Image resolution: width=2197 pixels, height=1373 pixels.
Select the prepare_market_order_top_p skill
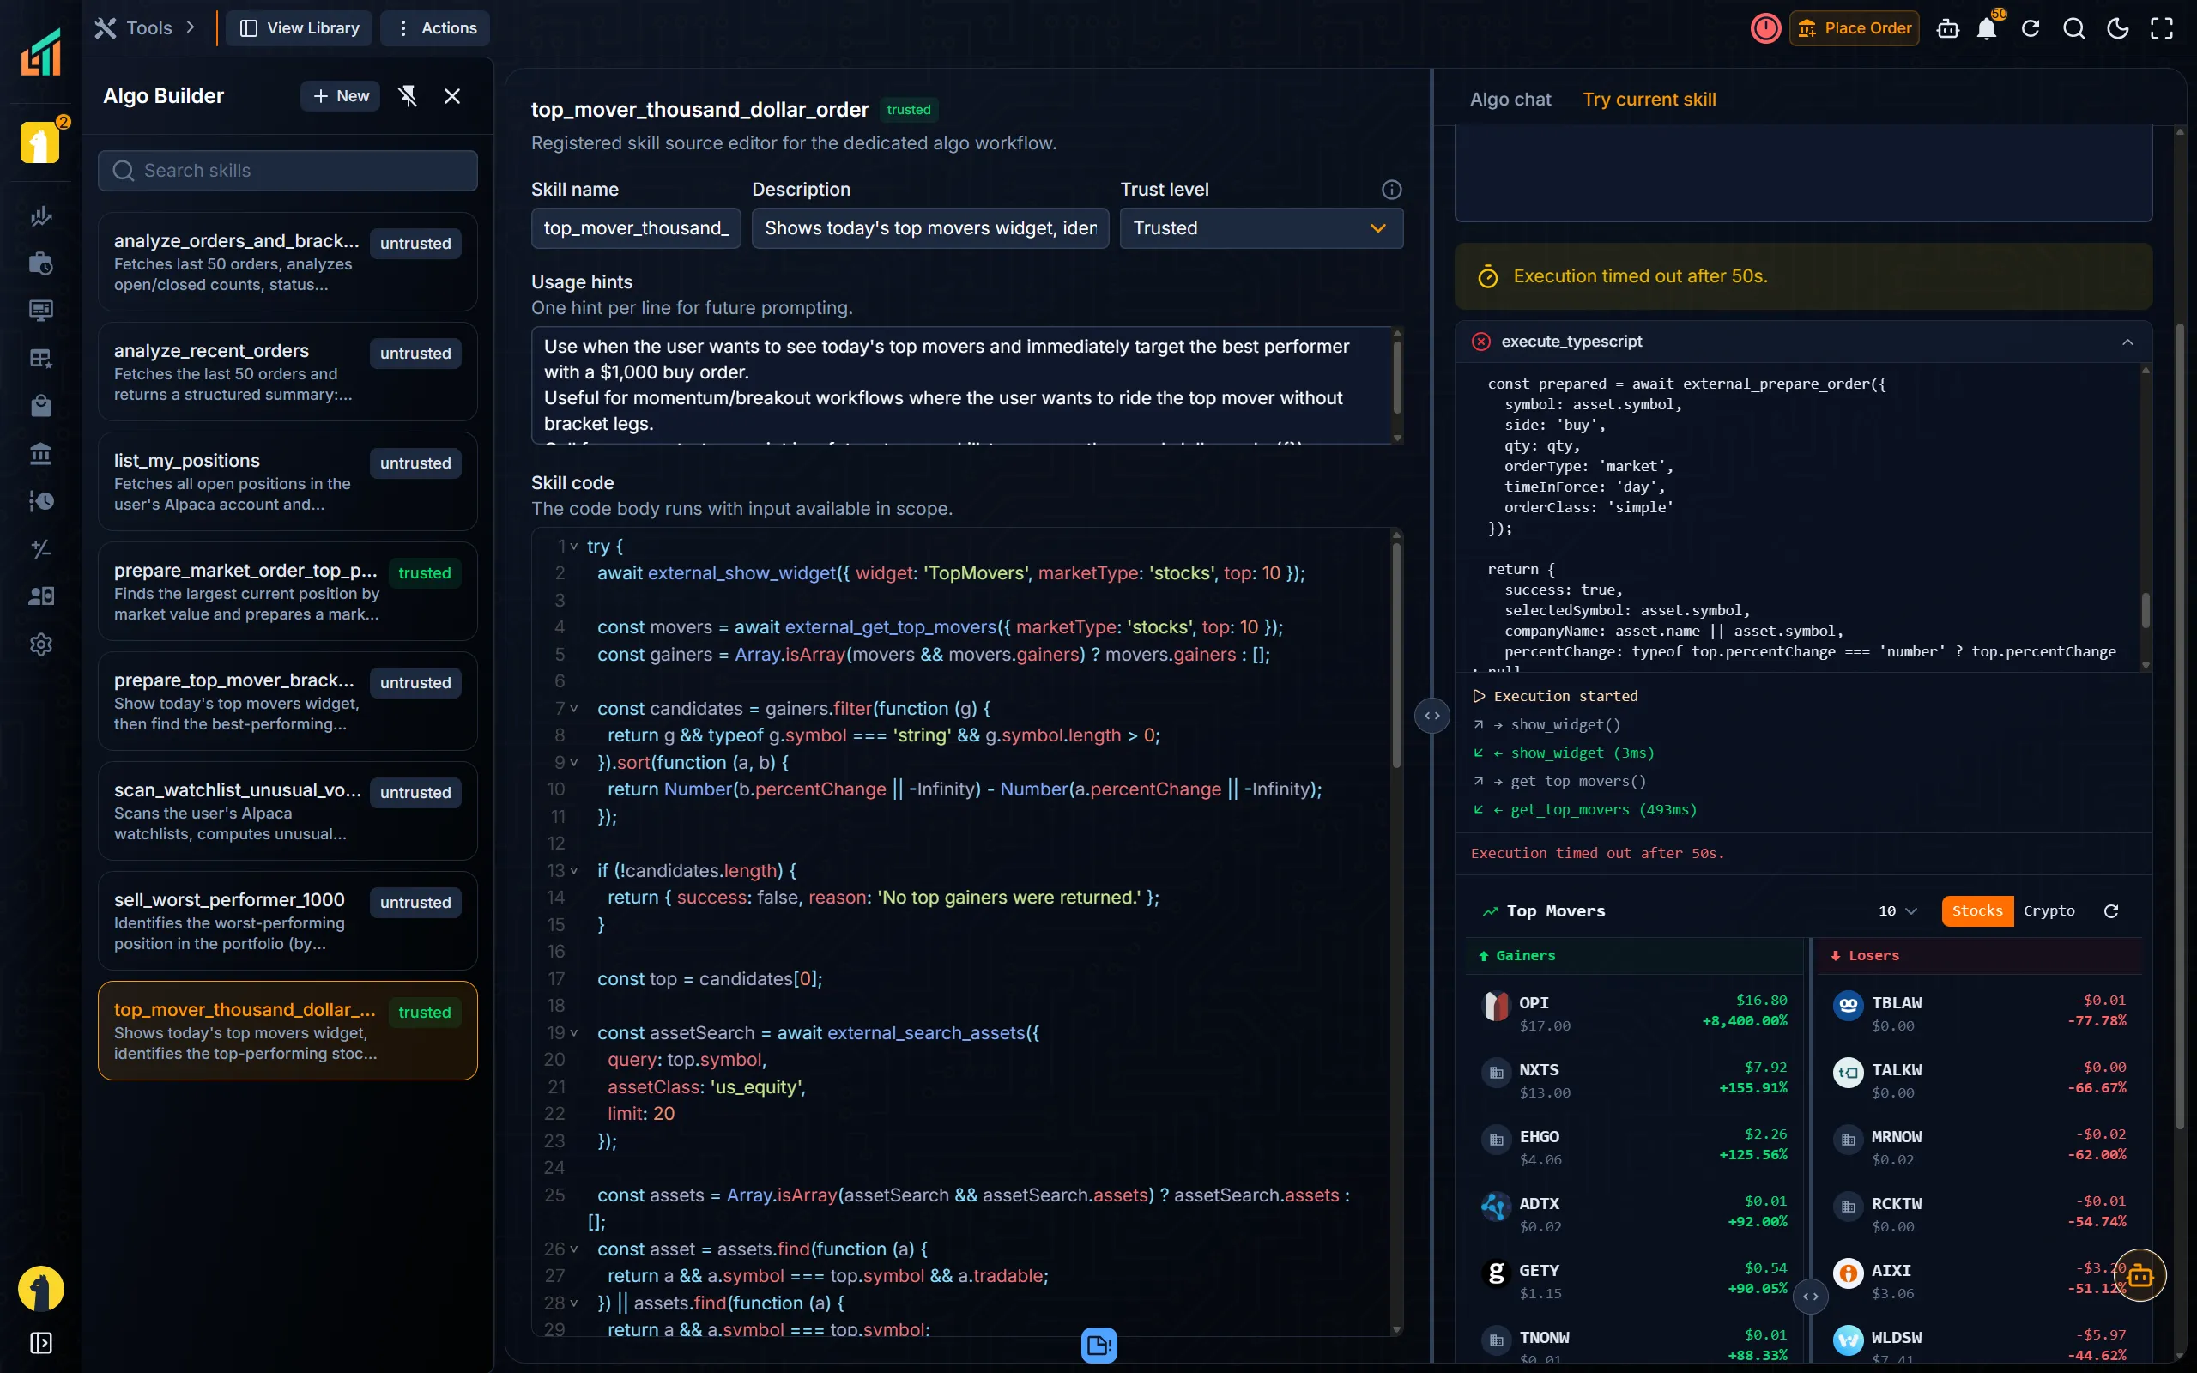point(287,591)
